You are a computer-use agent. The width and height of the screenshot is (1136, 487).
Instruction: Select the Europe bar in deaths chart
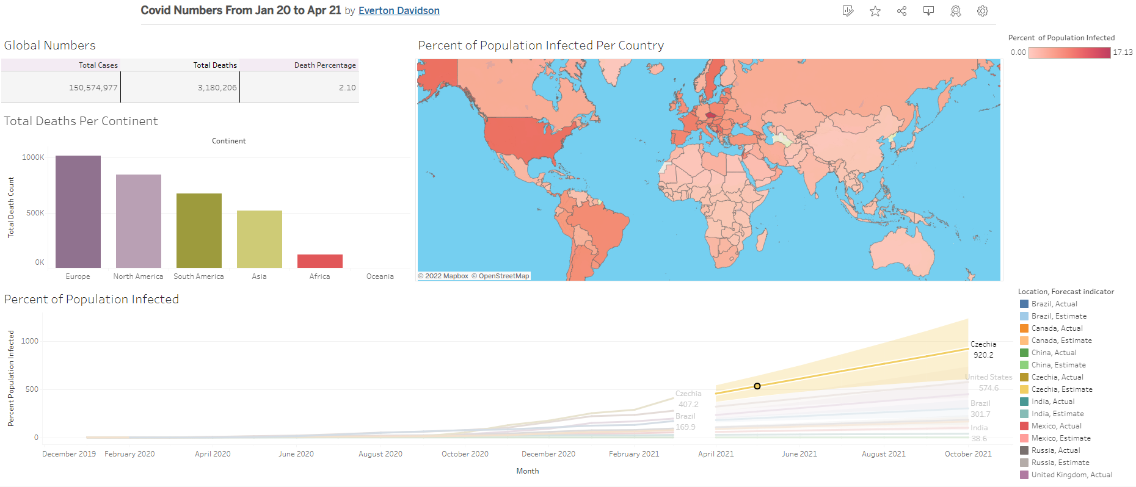point(78,211)
